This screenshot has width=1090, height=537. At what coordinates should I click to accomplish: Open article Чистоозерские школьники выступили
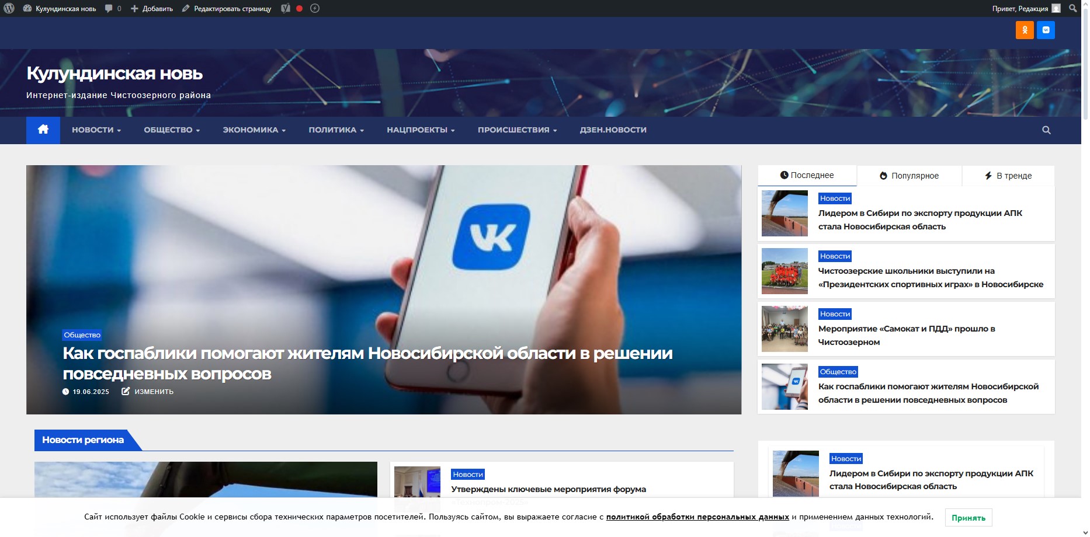931,277
